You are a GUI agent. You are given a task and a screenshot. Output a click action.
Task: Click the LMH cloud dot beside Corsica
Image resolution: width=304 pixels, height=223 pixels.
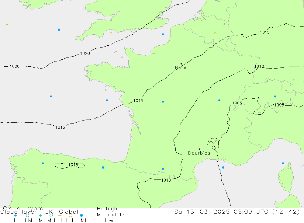(x=283, y=163)
